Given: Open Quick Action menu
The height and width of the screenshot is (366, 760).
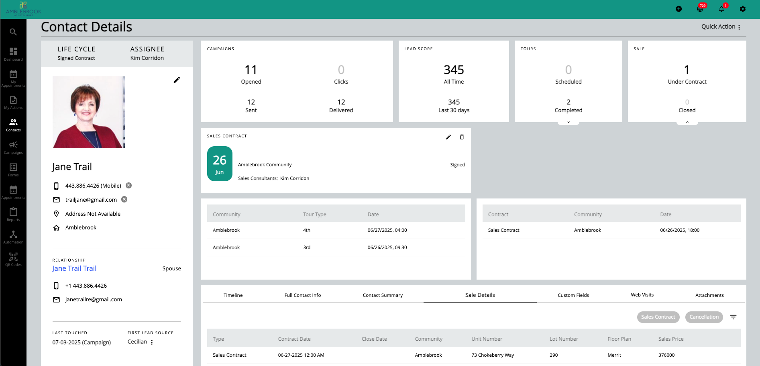Looking at the screenshot, I should (x=721, y=27).
